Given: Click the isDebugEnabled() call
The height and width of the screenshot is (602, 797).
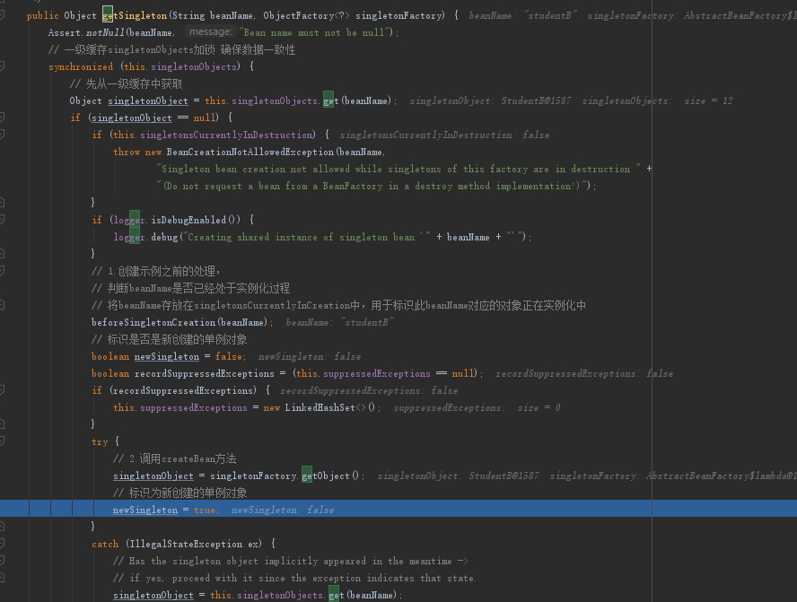Looking at the screenshot, I should 196,220.
